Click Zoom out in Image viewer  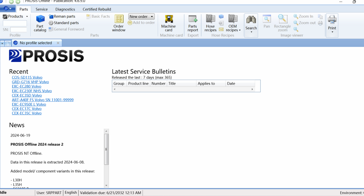(x=305, y=23)
